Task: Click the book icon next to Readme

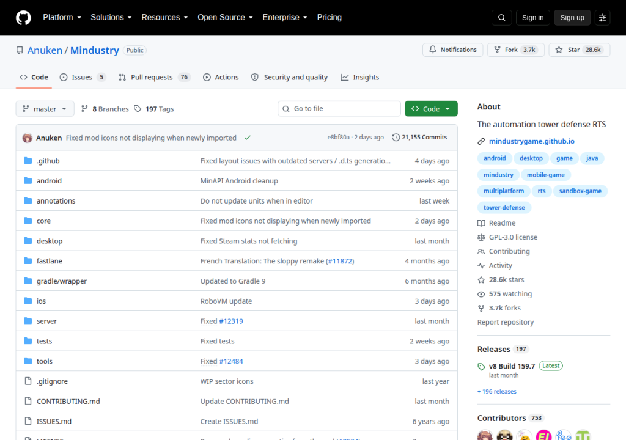Action: pyautogui.click(x=481, y=223)
